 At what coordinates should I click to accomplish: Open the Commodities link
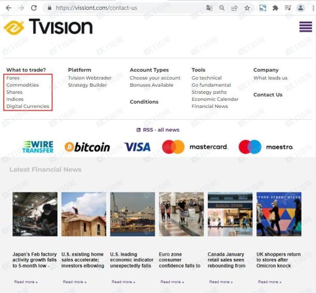pos(23,85)
